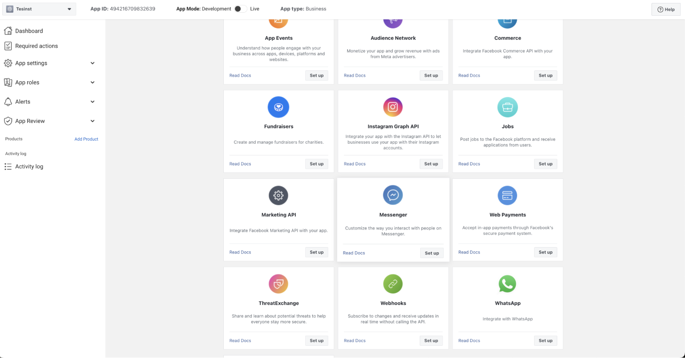Open the Activity log sidebar item
Screen dimensions: 685x358
[x=29, y=167]
